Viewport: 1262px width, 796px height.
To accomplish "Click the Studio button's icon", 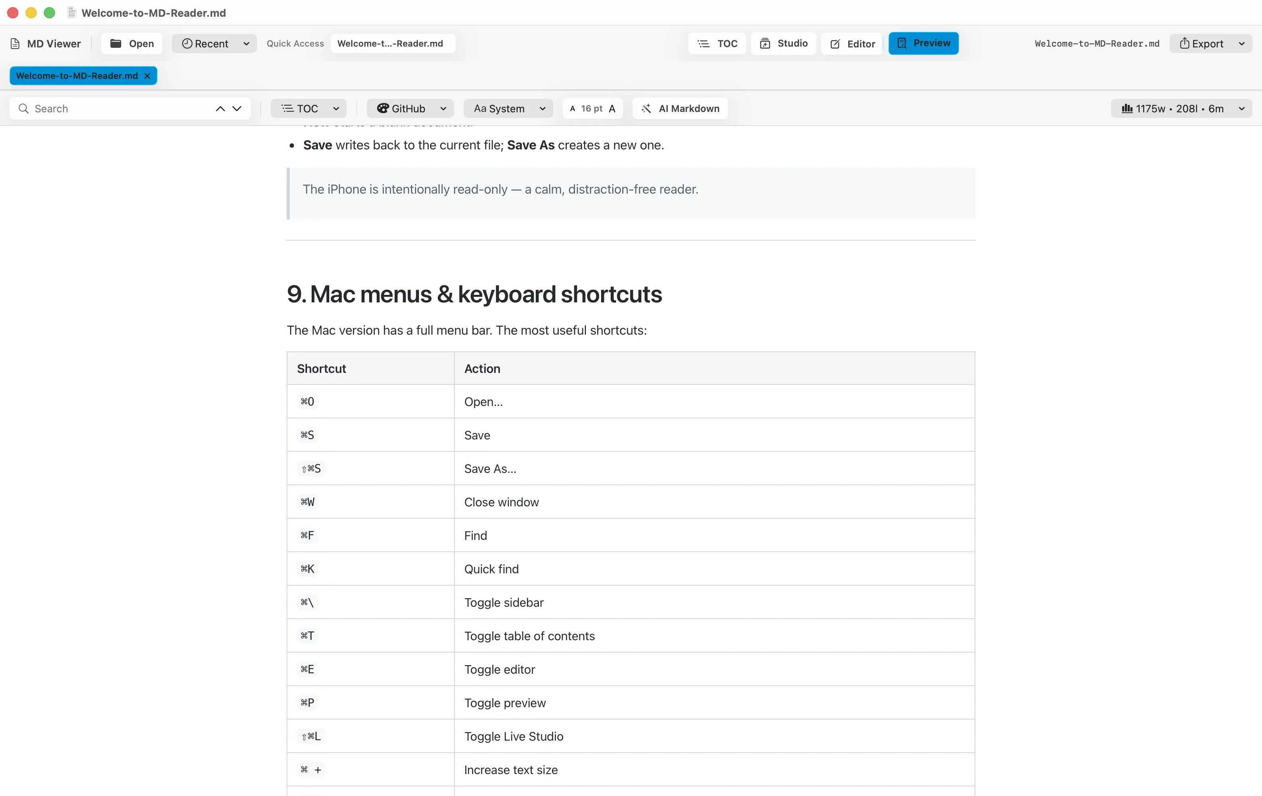I will 765,43.
